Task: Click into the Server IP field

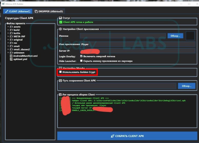Action: (137, 51)
